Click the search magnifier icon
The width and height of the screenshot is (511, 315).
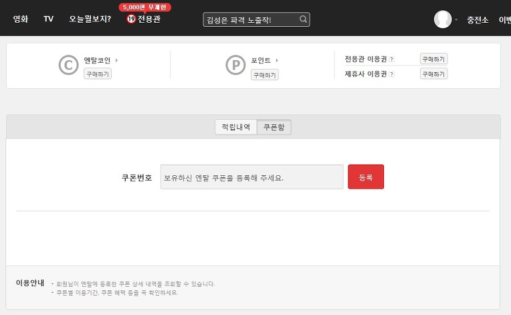[x=303, y=19]
